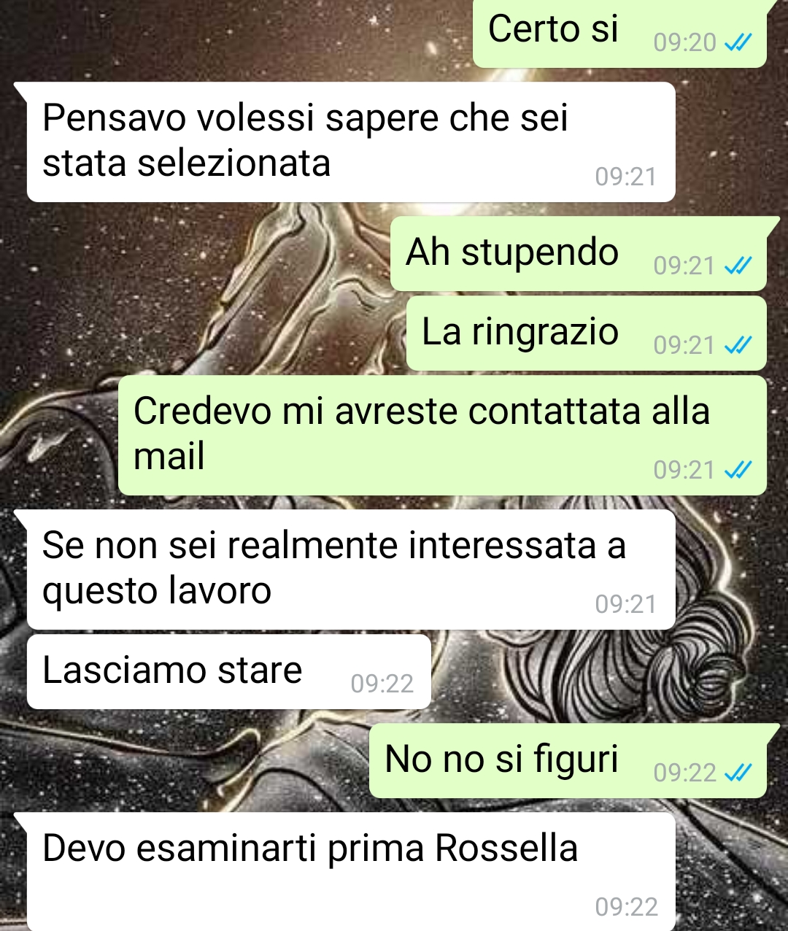The height and width of the screenshot is (931, 788).
Task: Click 09:22 timestamp under "Devo esaminarti" message
Action: [626, 907]
